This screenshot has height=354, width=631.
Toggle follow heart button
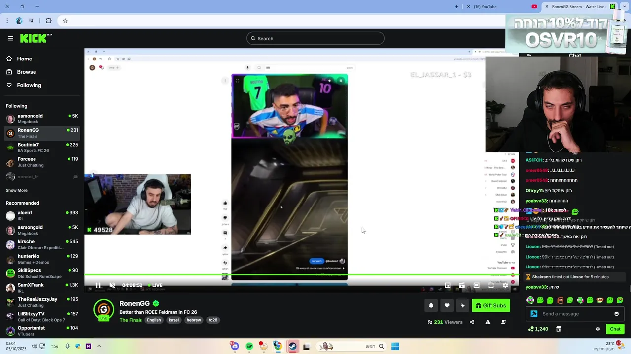pyautogui.click(x=447, y=306)
